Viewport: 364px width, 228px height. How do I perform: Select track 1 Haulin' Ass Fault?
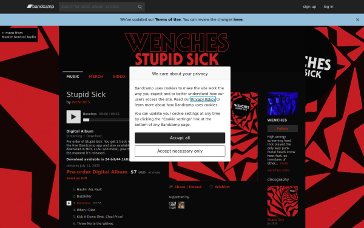coord(89,189)
